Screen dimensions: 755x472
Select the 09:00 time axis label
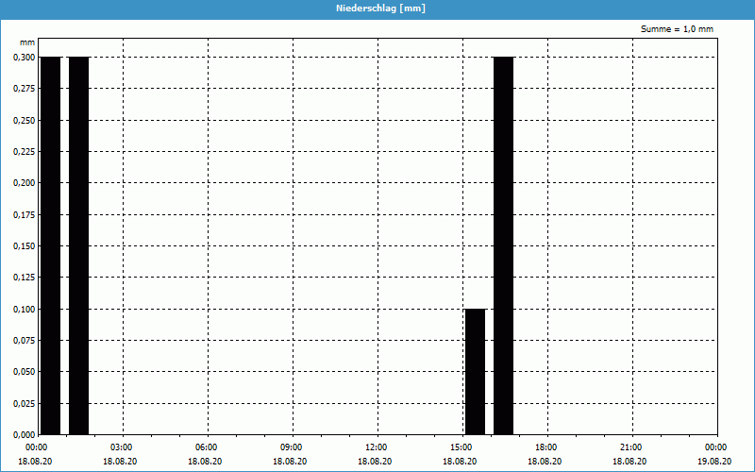[x=291, y=447]
